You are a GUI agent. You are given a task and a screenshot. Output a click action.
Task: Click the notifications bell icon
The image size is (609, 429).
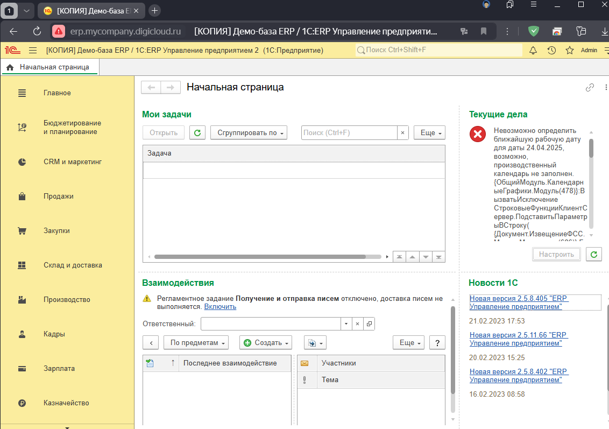[533, 50]
